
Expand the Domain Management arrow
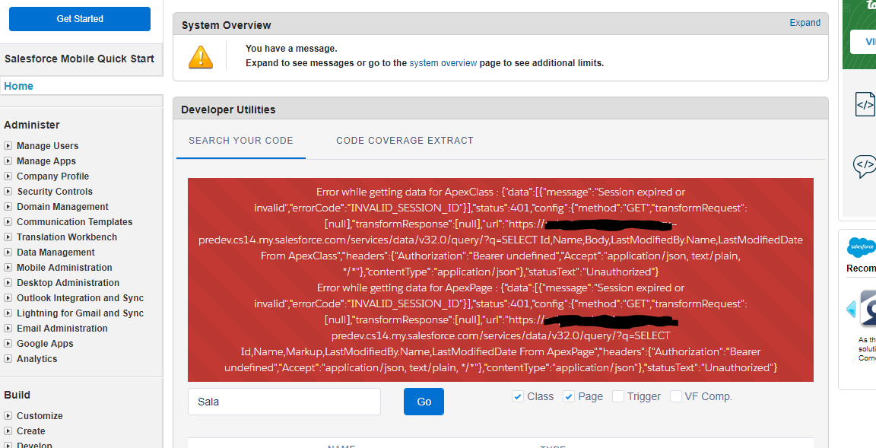(8, 207)
